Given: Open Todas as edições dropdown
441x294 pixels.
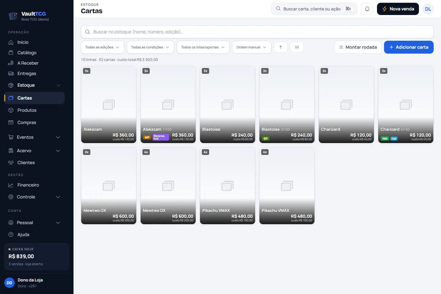Looking at the screenshot, I should point(103,47).
